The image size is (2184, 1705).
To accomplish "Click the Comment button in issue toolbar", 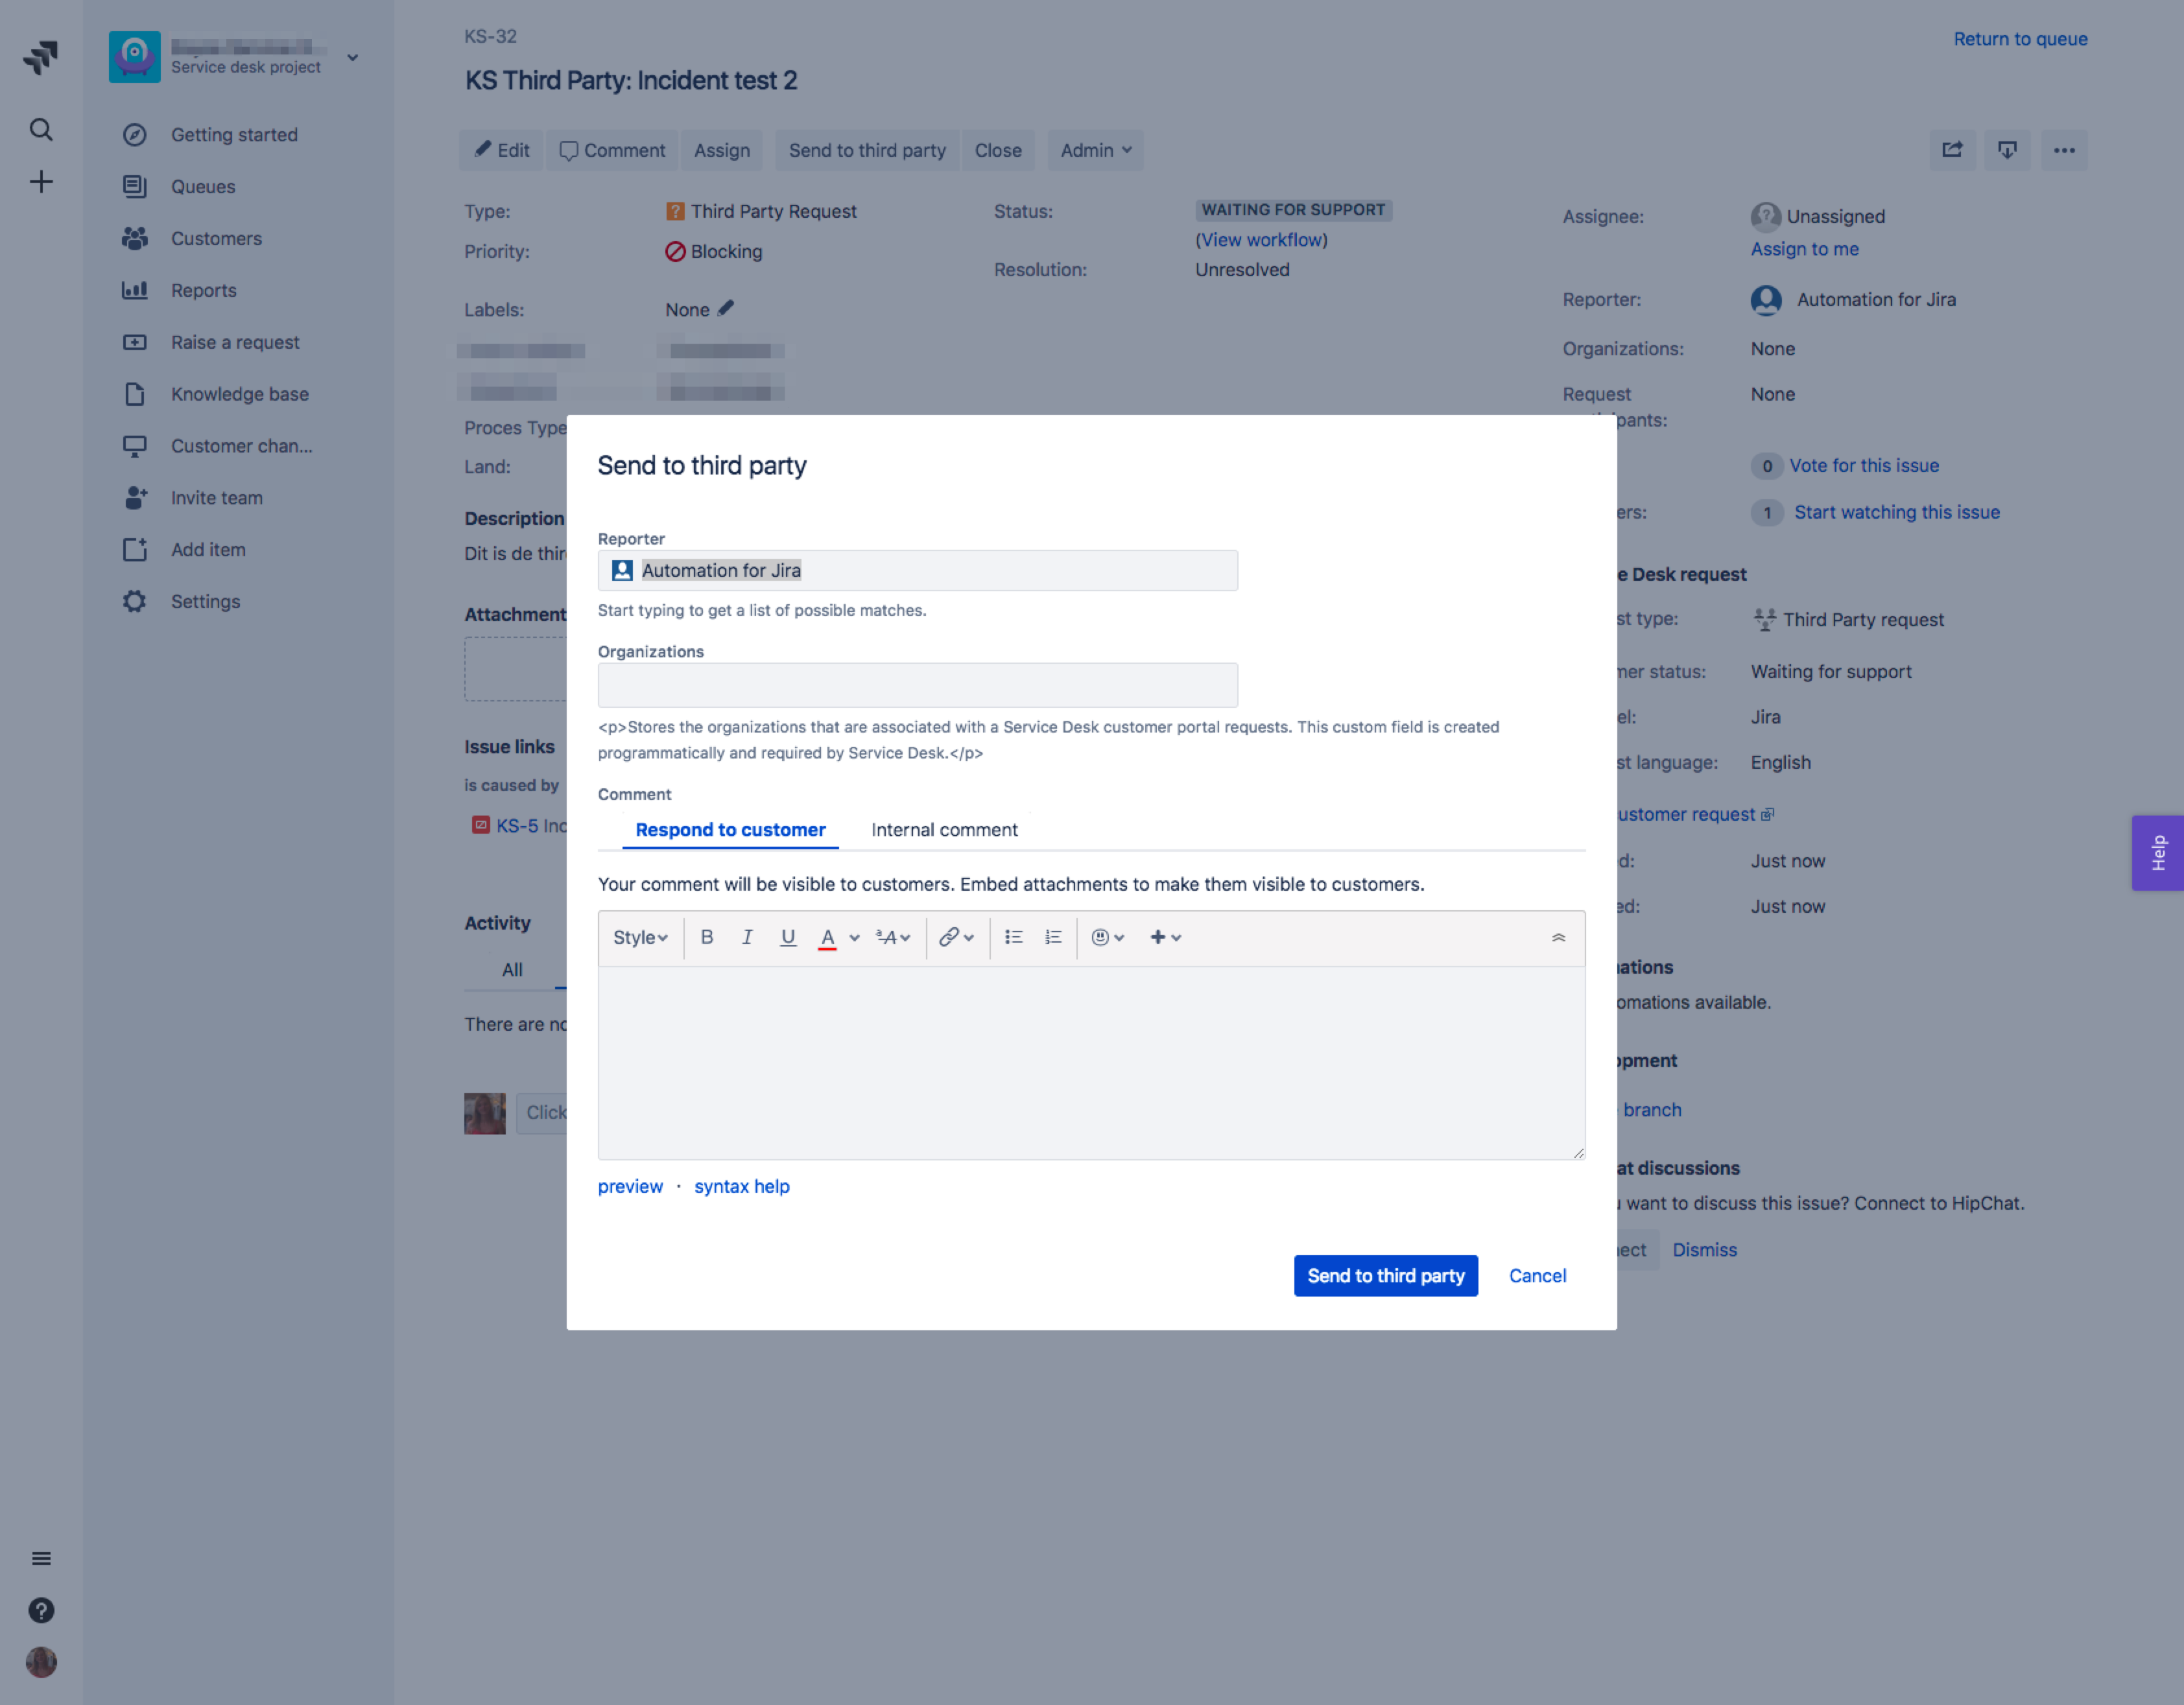I will (x=612, y=150).
